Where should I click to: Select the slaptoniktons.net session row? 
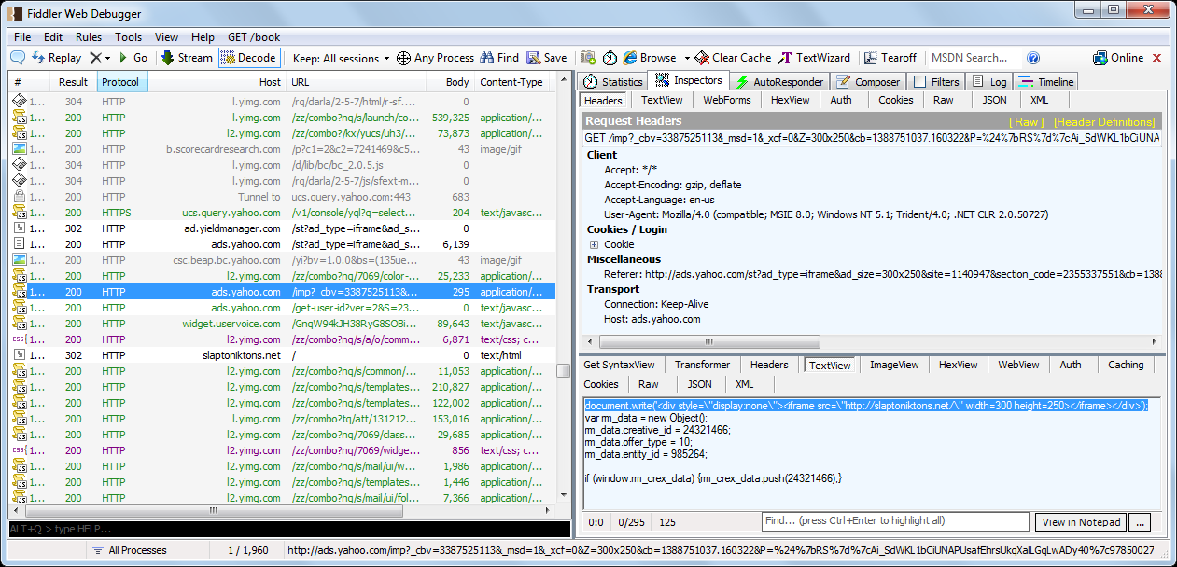pos(282,355)
